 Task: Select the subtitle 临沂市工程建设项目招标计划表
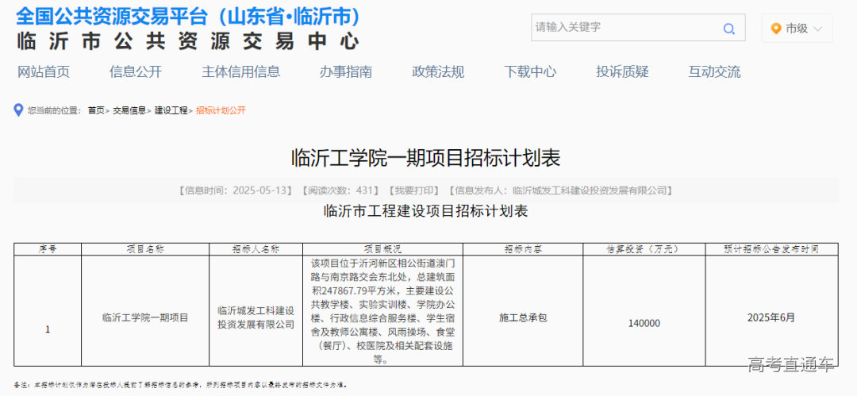pyautogui.click(x=426, y=211)
